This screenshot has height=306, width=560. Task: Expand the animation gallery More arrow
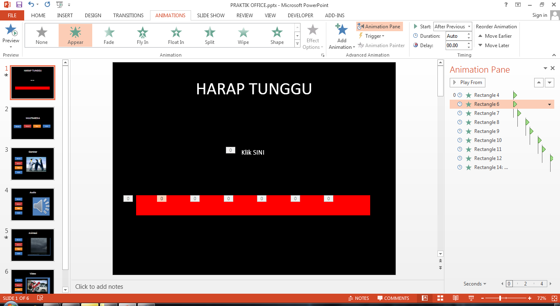coord(297,43)
